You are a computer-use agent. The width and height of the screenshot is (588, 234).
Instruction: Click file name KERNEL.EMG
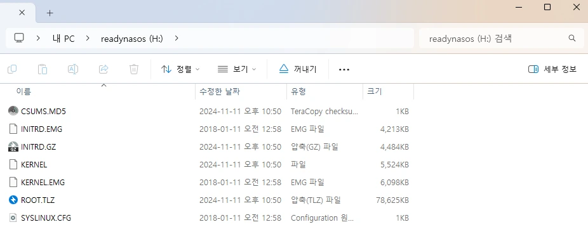point(43,183)
